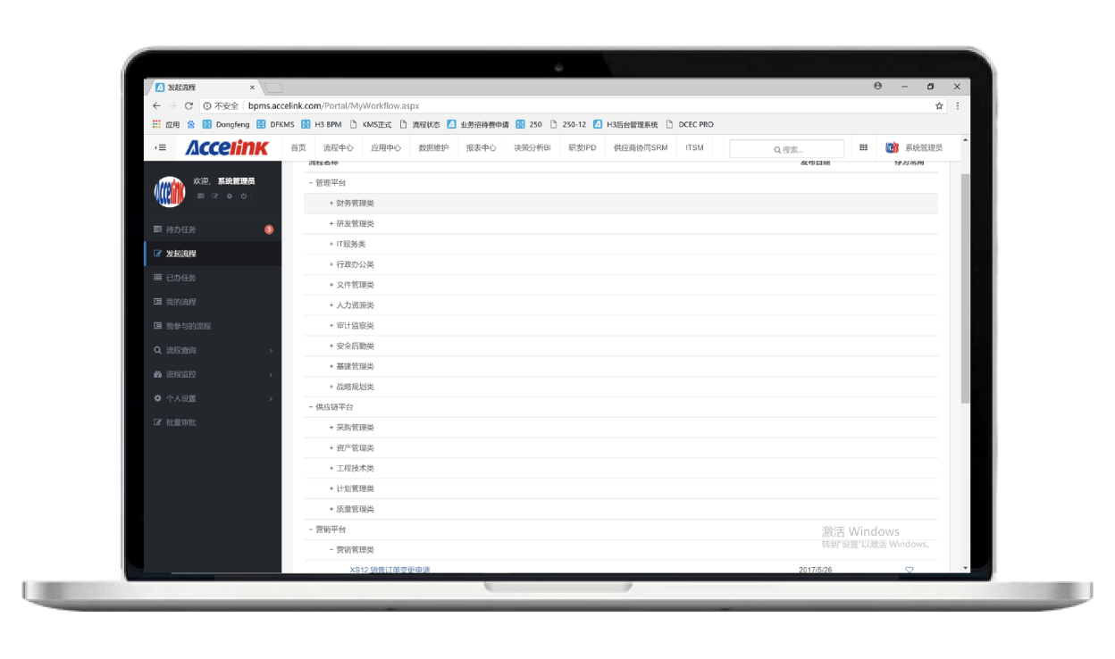Open 待办任务 in the sidebar
The image size is (1115, 659).
point(213,229)
